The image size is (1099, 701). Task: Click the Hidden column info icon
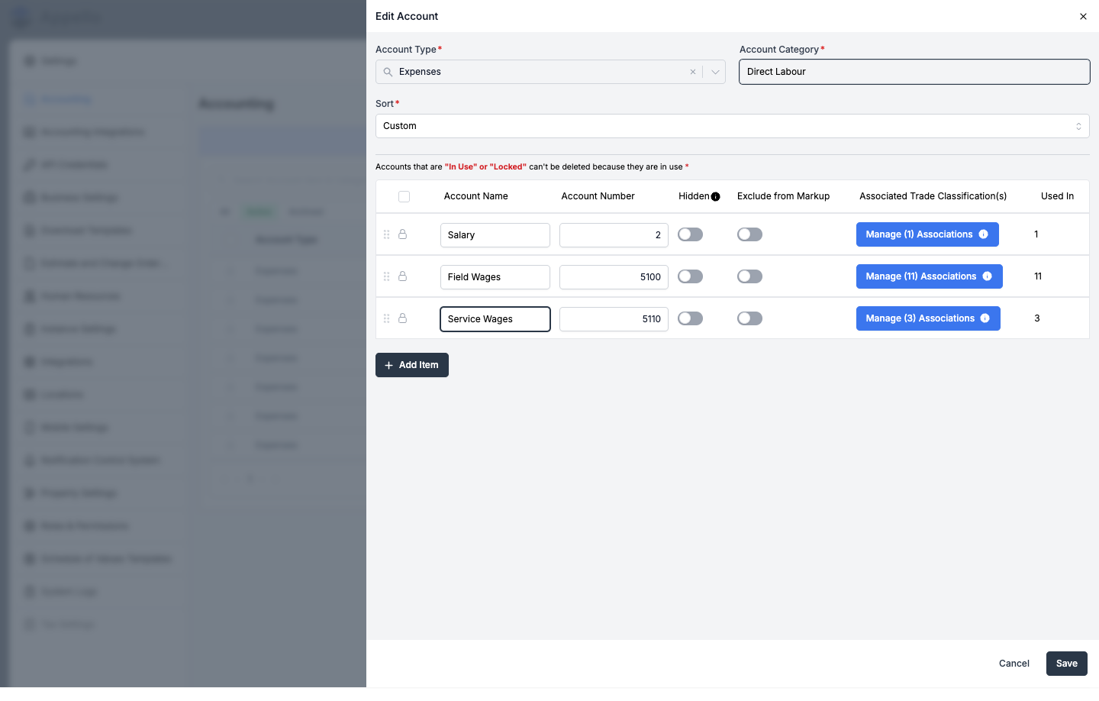(x=716, y=197)
